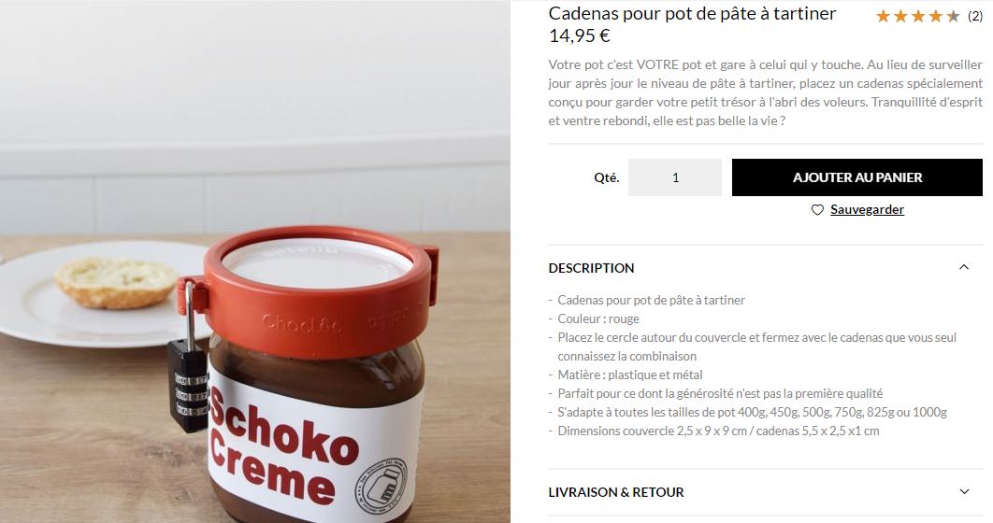Viewport: 993px width, 523px height.
Task: Click the 14,95 € price
Action: point(580,36)
